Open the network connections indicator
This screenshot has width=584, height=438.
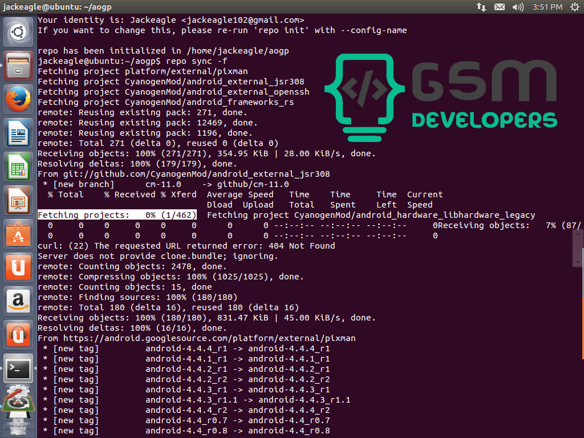[x=481, y=7]
